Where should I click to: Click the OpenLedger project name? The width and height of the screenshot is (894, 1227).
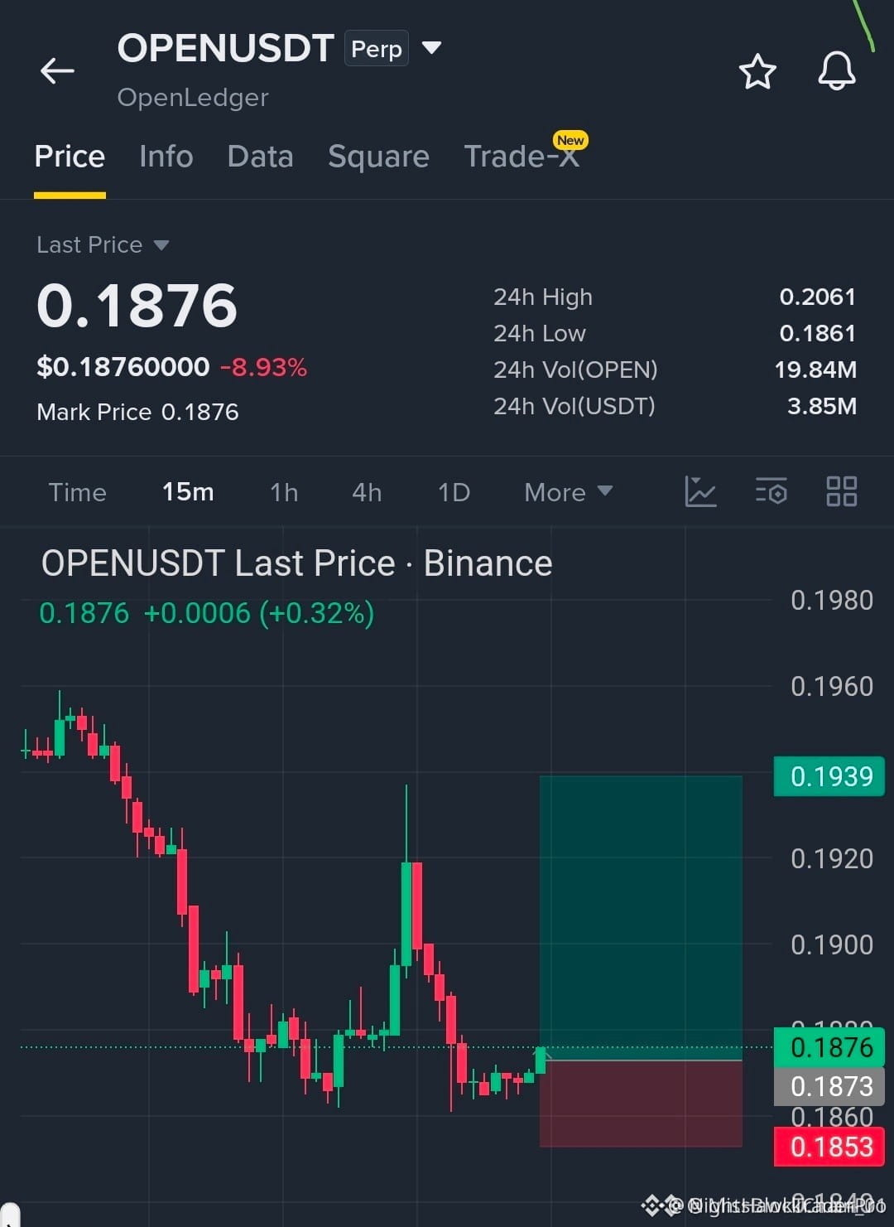[193, 98]
